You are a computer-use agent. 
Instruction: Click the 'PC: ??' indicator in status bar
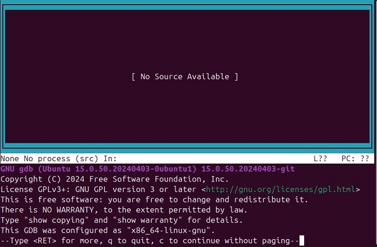coord(355,159)
